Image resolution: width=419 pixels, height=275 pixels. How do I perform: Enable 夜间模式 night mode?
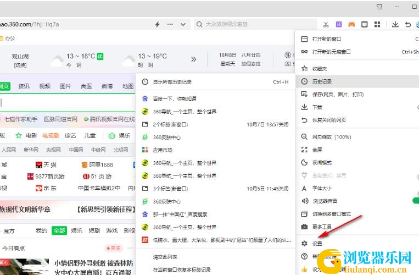357,163
